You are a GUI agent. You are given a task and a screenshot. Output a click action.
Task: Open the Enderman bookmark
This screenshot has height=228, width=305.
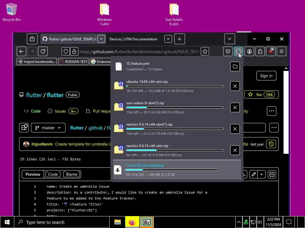tap(101, 62)
